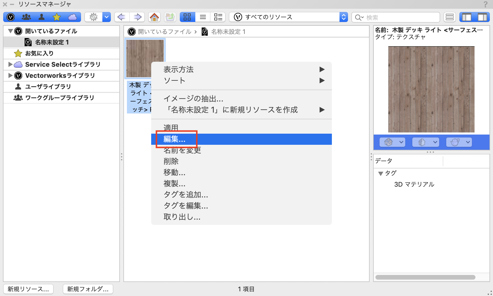
Task: Click the 新規リソース... button
Action: [x=28, y=289]
